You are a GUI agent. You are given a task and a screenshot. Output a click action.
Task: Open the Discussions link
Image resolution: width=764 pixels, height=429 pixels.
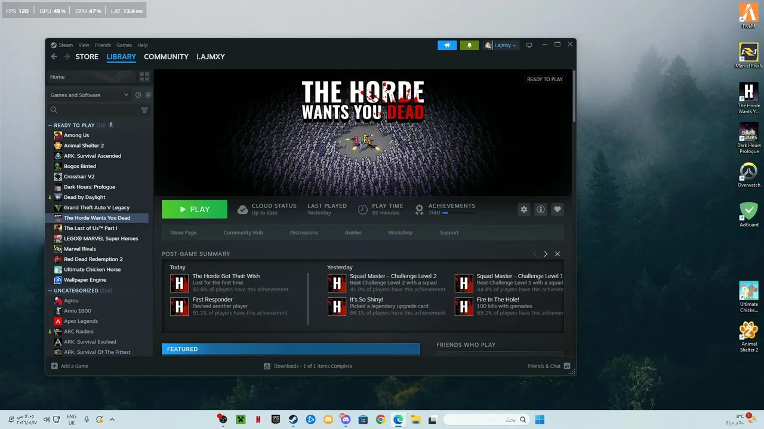[304, 232]
